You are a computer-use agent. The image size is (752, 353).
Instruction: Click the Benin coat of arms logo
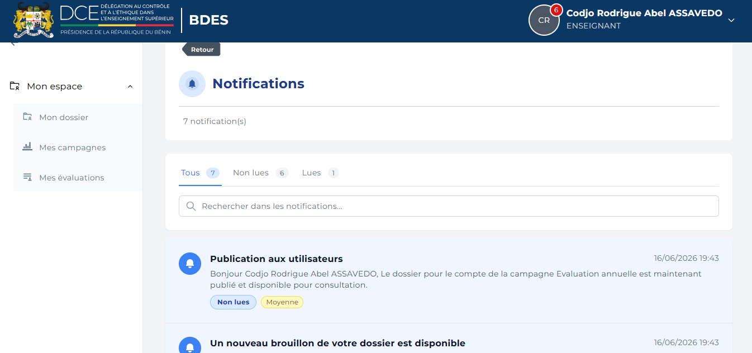pos(34,20)
